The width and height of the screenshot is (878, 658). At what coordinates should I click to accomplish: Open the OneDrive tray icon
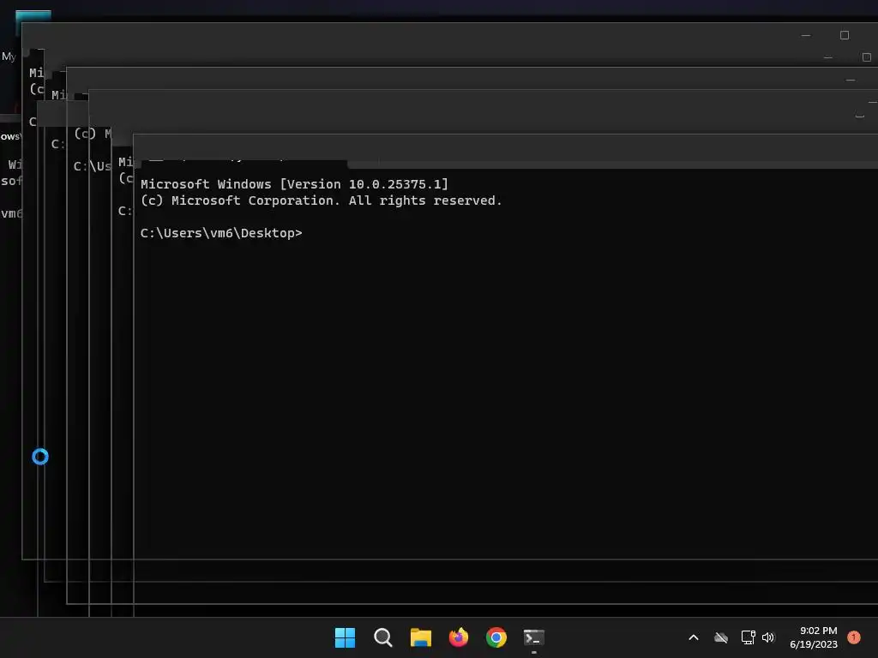click(x=721, y=637)
